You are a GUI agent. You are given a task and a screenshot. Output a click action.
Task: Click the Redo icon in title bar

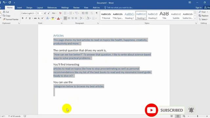click(x=10, y=2)
